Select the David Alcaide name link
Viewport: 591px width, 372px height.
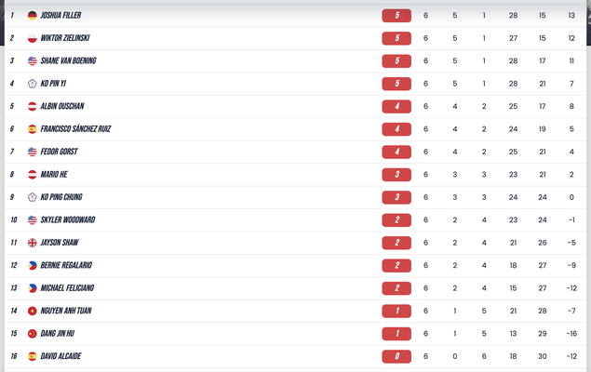61,356
